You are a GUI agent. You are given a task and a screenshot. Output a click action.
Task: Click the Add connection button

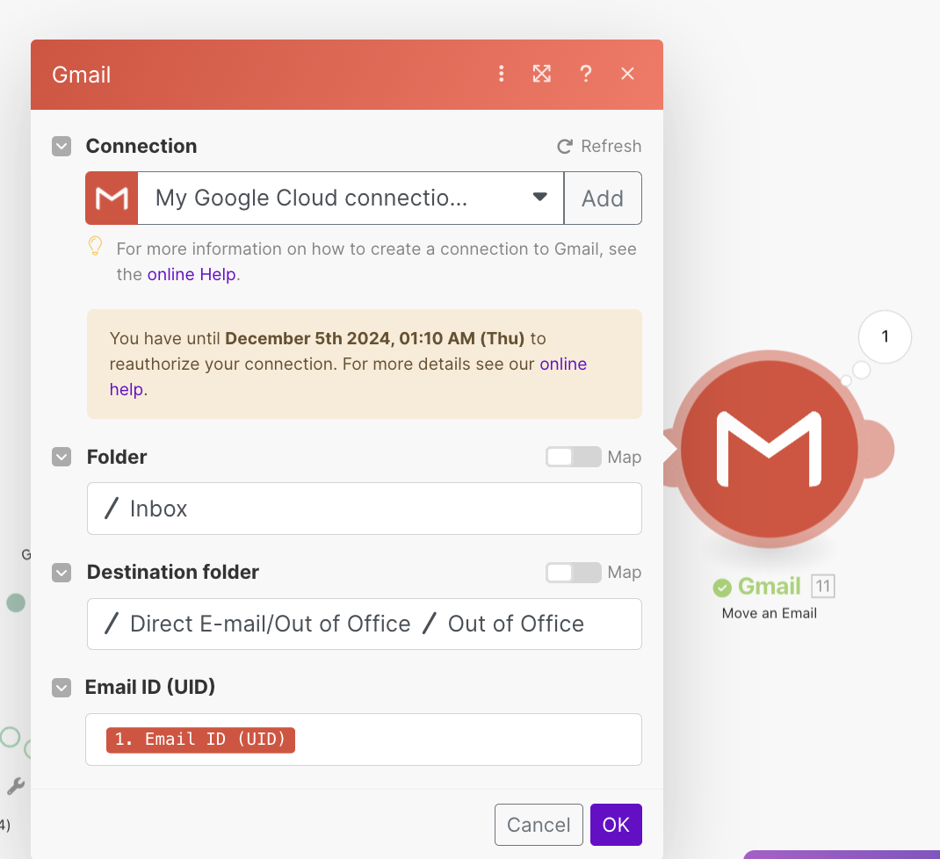pyautogui.click(x=603, y=199)
